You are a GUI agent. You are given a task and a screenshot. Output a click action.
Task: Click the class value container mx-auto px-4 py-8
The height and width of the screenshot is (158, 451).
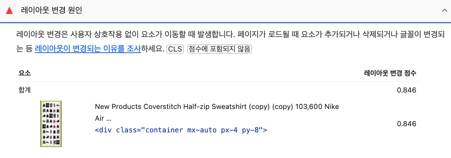(x=202, y=130)
